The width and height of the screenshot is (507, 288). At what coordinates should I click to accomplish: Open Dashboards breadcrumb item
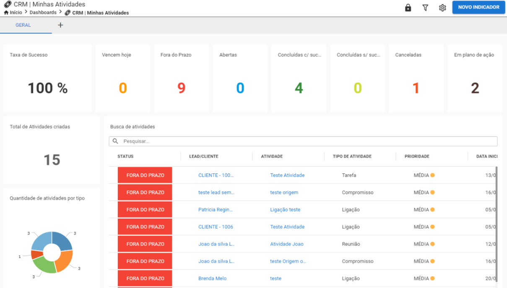coord(43,13)
